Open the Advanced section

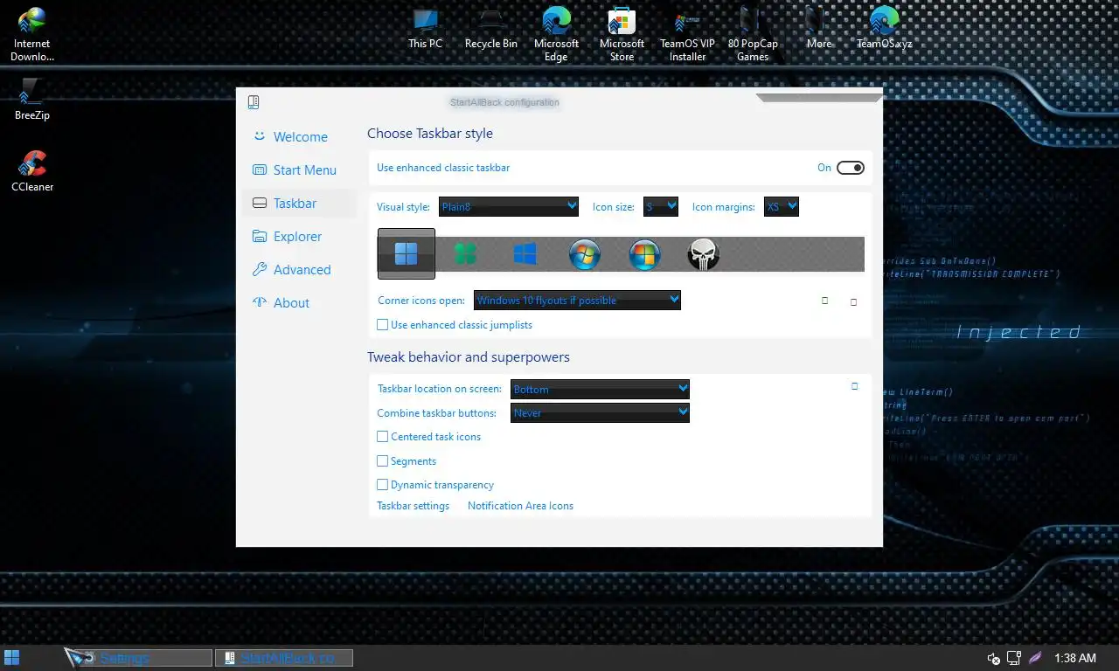(x=299, y=270)
